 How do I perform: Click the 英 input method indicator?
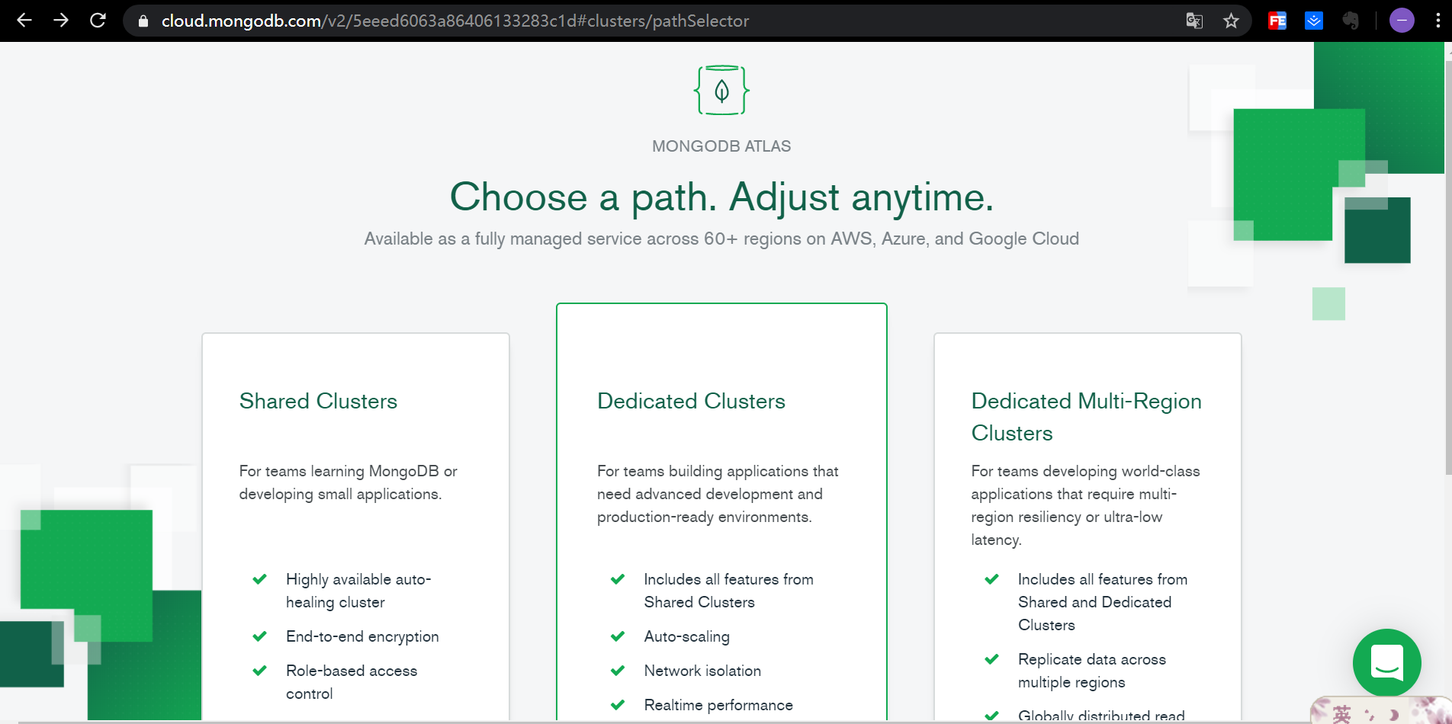(x=1341, y=714)
